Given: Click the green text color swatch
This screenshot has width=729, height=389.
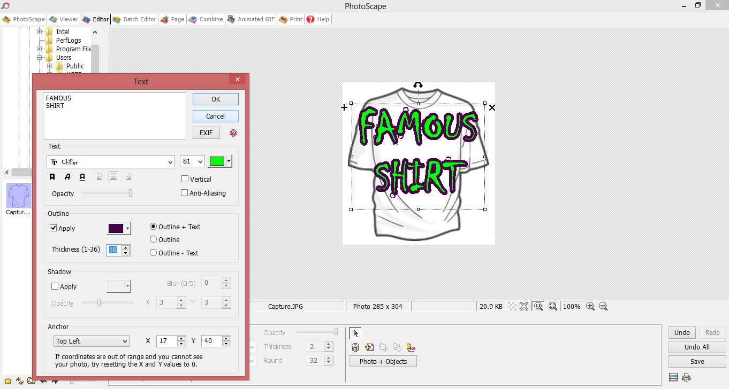Looking at the screenshot, I should click(x=217, y=161).
